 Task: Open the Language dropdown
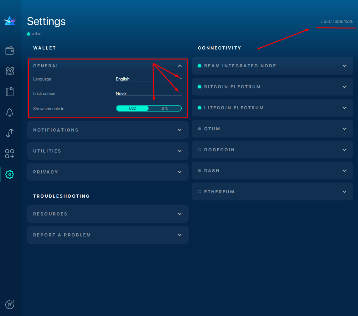click(x=148, y=79)
